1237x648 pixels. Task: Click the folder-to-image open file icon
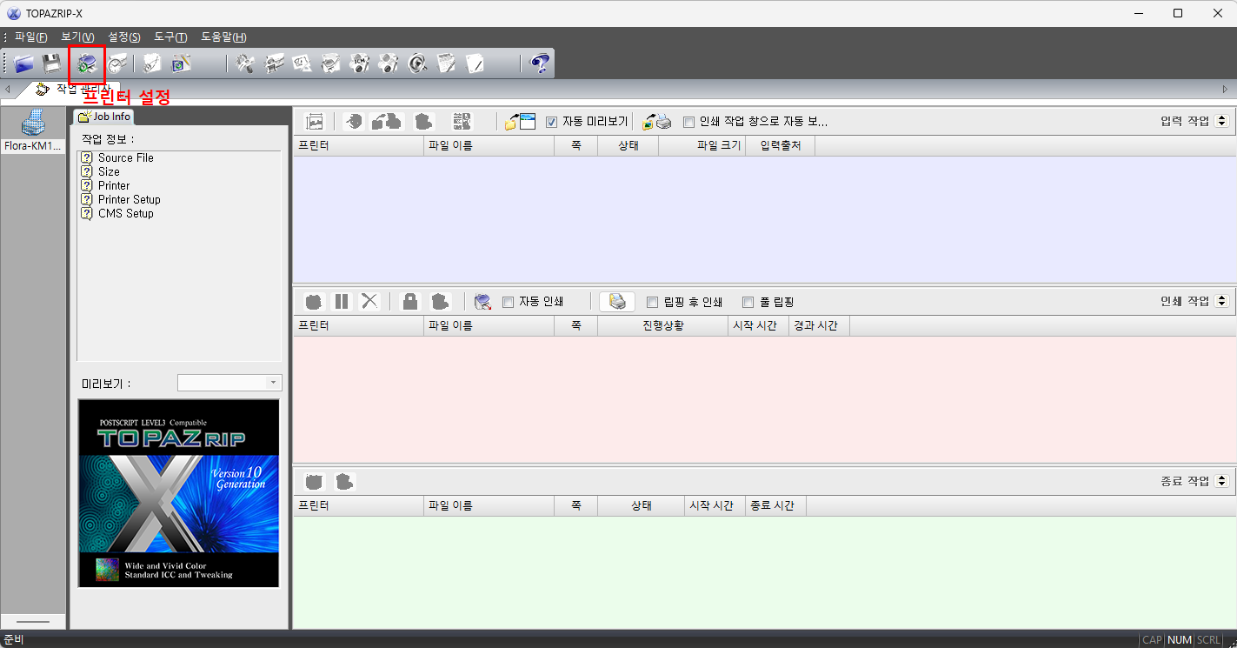coord(521,122)
